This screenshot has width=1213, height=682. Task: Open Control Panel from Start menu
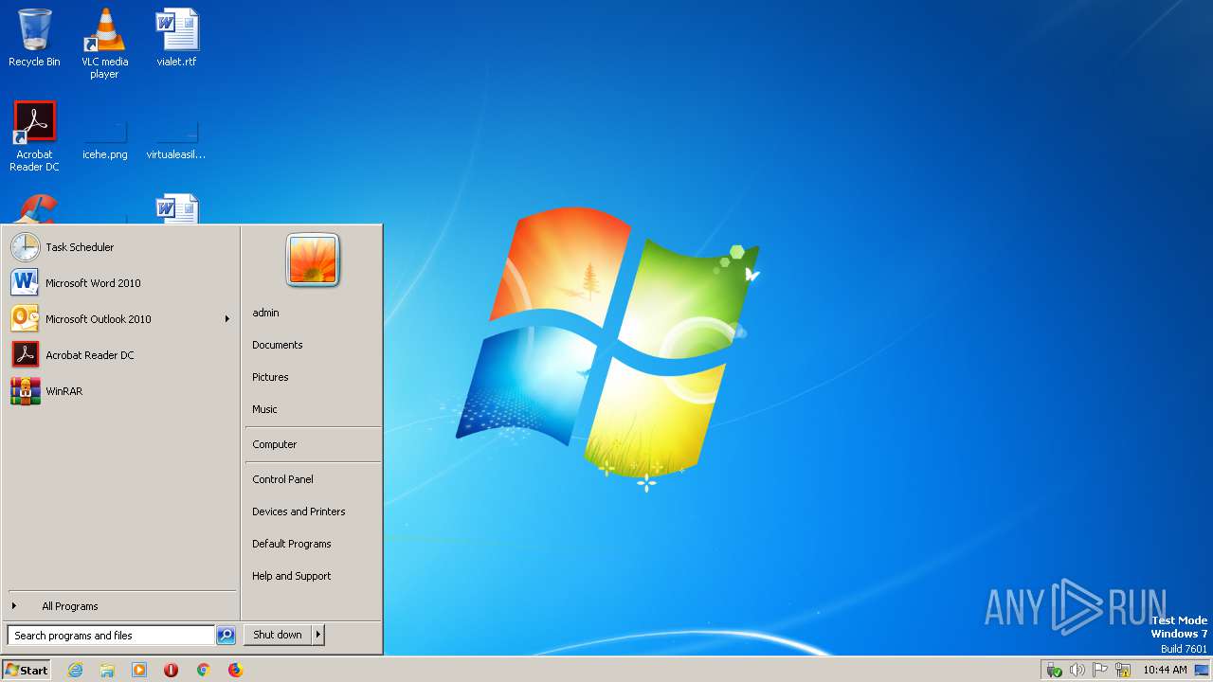coord(282,479)
